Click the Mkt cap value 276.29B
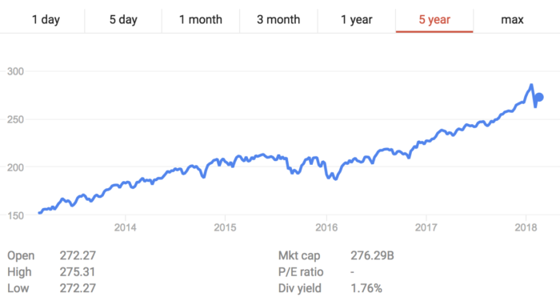560x305 pixels. 372,255
